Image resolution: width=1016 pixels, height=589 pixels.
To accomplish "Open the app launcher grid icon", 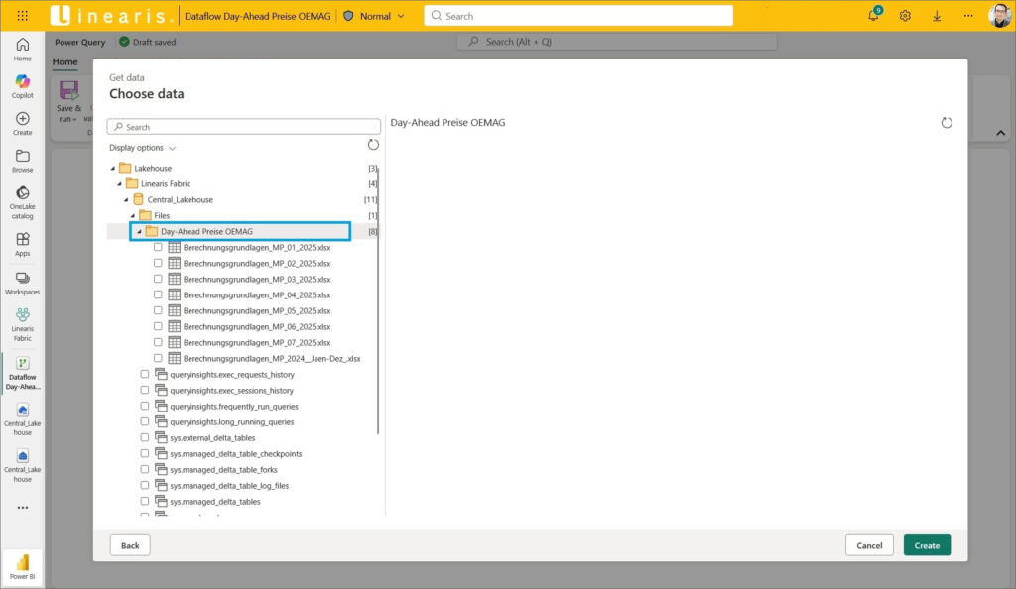I will (23, 16).
